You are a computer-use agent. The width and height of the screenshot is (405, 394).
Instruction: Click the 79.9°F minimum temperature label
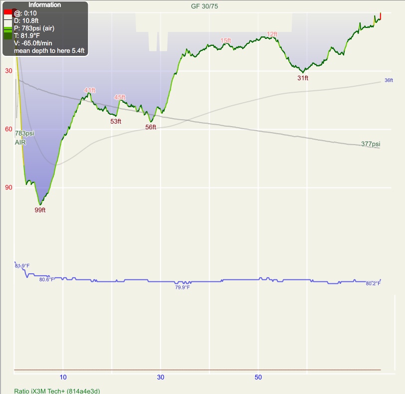(183, 287)
